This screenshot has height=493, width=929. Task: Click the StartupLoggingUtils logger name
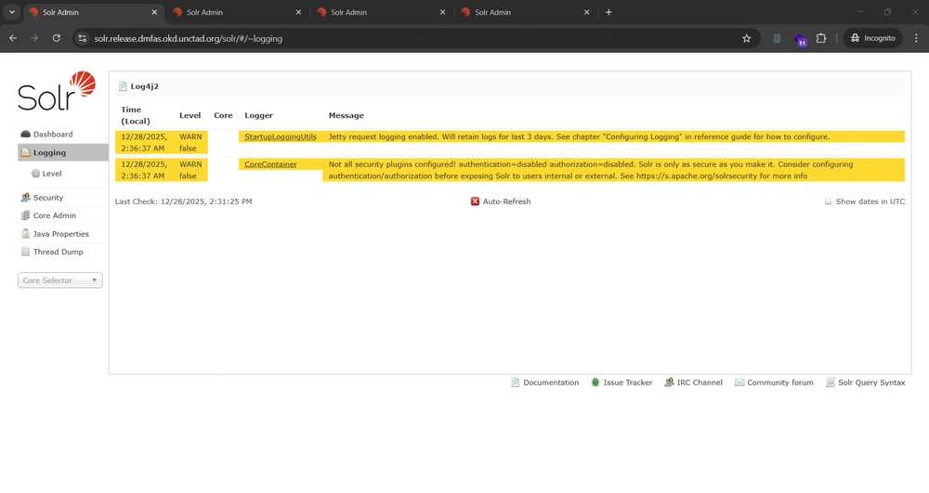tap(281, 136)
